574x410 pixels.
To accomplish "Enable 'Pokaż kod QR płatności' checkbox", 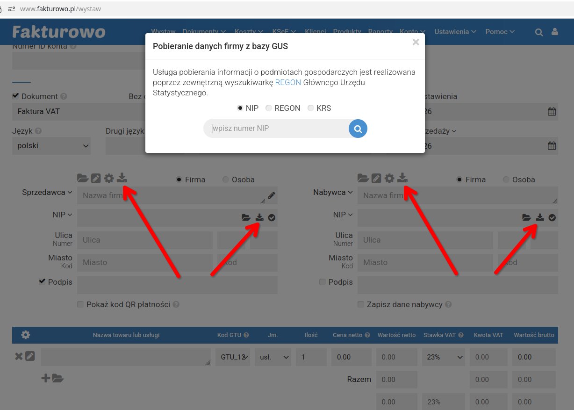I will 80,304.
